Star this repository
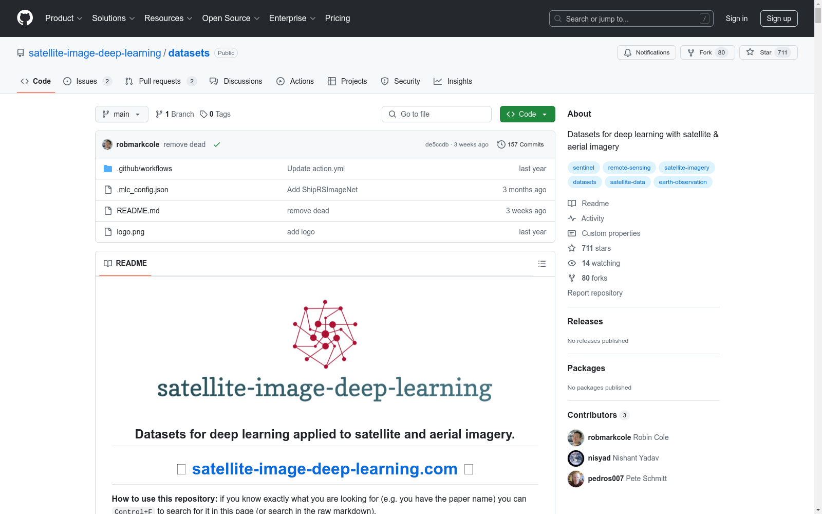 click(x=768, y=52)
